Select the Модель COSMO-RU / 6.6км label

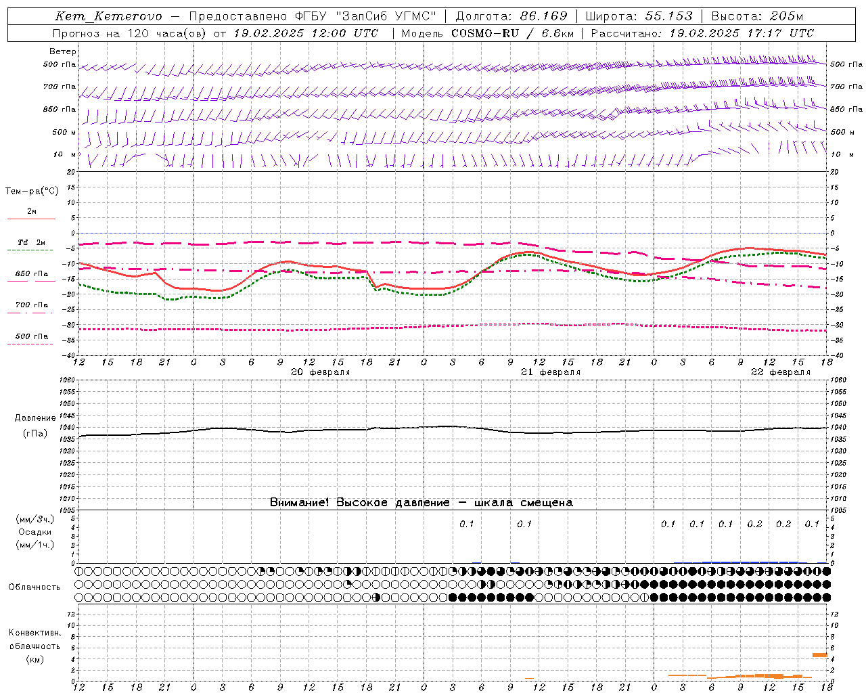(487, 33)
